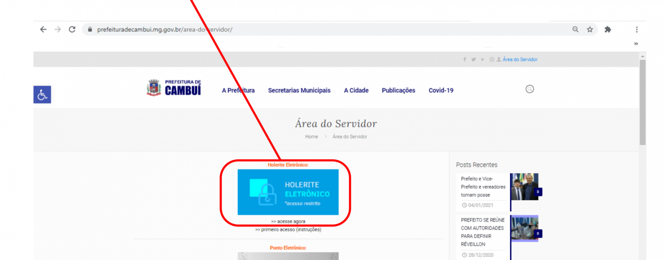Click the YouTube play icon in top bar

[x=482, y=60]
